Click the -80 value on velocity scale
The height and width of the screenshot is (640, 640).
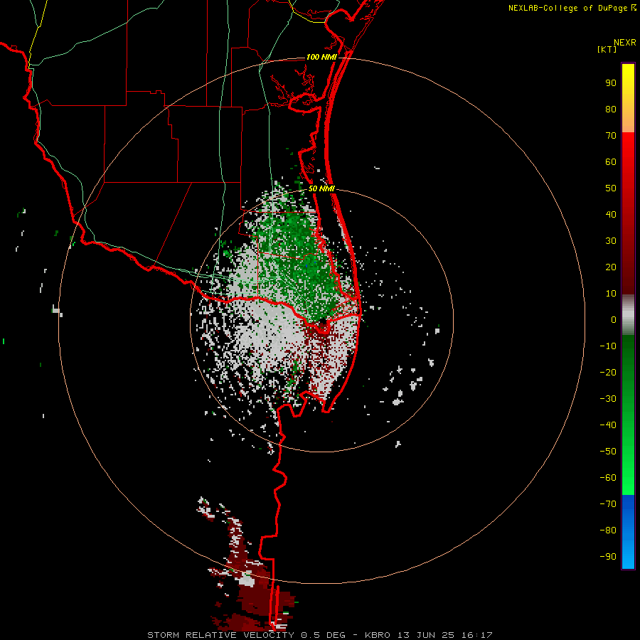pyautogui.click(x=608, y=530)
